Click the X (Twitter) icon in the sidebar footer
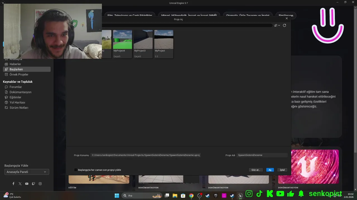The image size is (357, 200). pyautogui.click(x=20, y=184)
